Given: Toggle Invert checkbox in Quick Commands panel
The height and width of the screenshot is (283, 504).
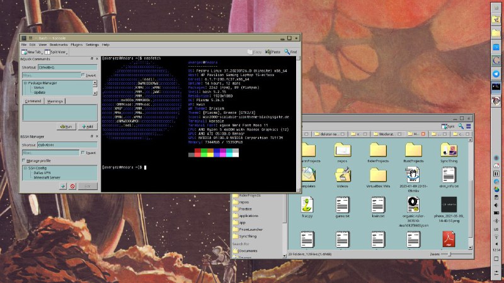Looking at the screenshot, I should (83, 75).
